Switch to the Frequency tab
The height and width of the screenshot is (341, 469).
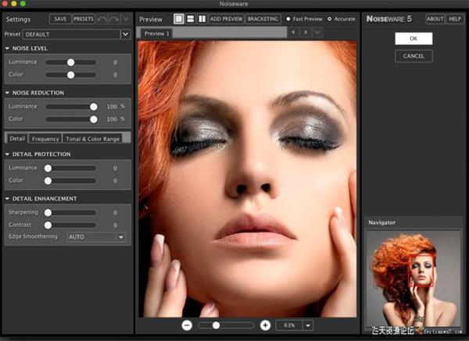(45, 138)
